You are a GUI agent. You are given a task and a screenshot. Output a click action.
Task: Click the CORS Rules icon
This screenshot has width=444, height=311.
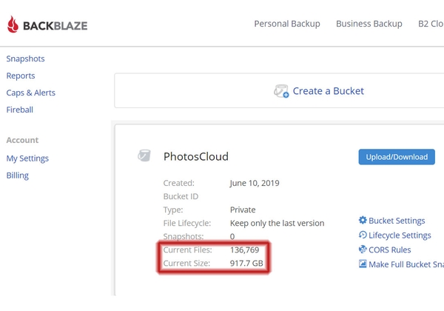pyautogui.click(x=363, y=250)
